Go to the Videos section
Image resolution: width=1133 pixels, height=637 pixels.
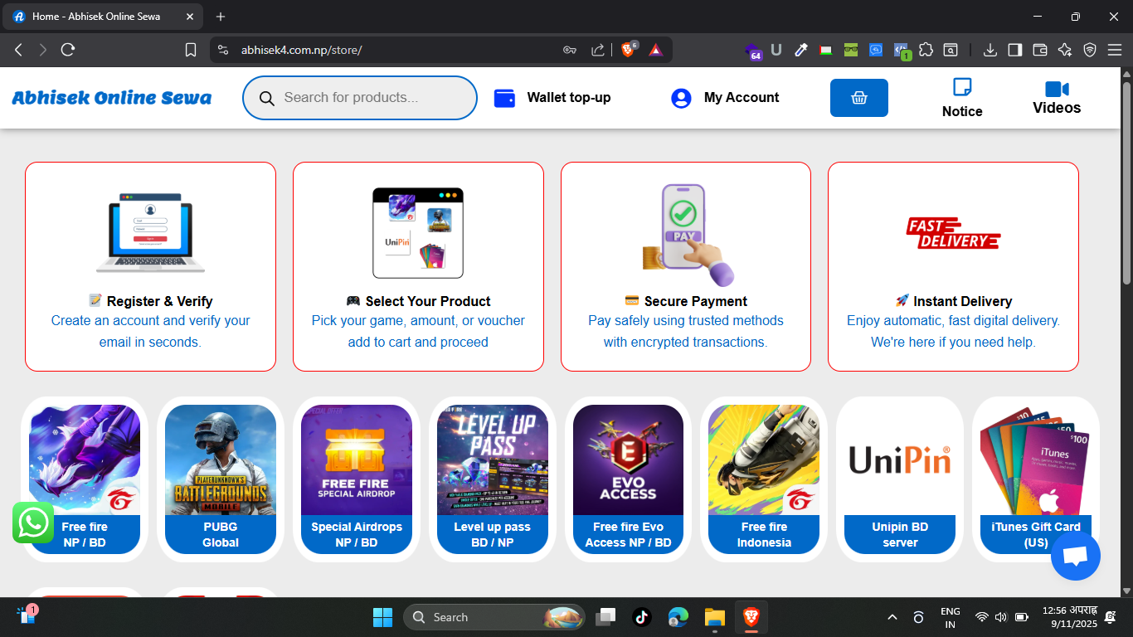click(x=1057, y=98)
